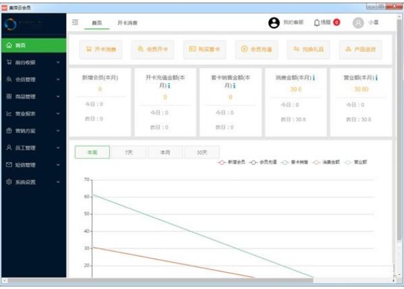The height and width of the screenshot is (289, 404).
Task: Click the 会员充值 quick button
Action: 257,49
